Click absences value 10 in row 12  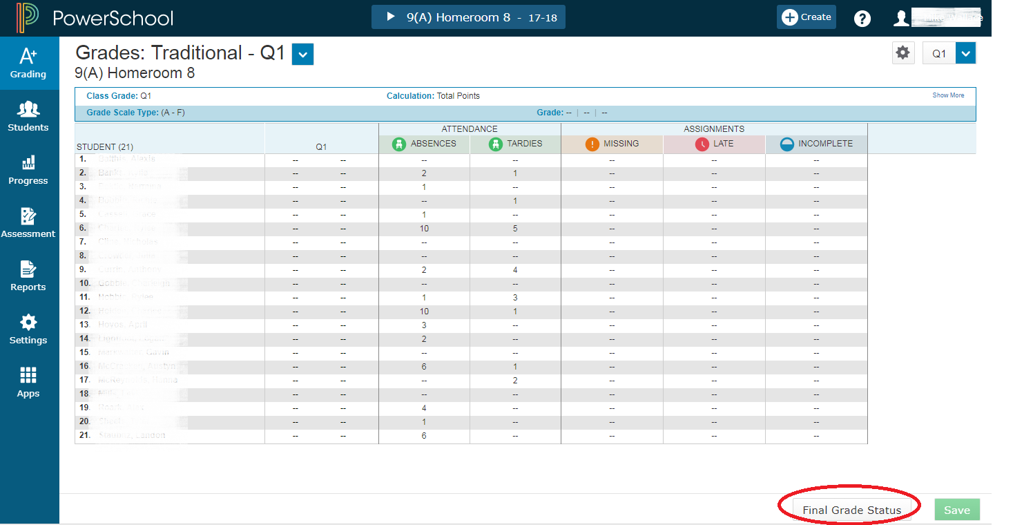[424, 312]
